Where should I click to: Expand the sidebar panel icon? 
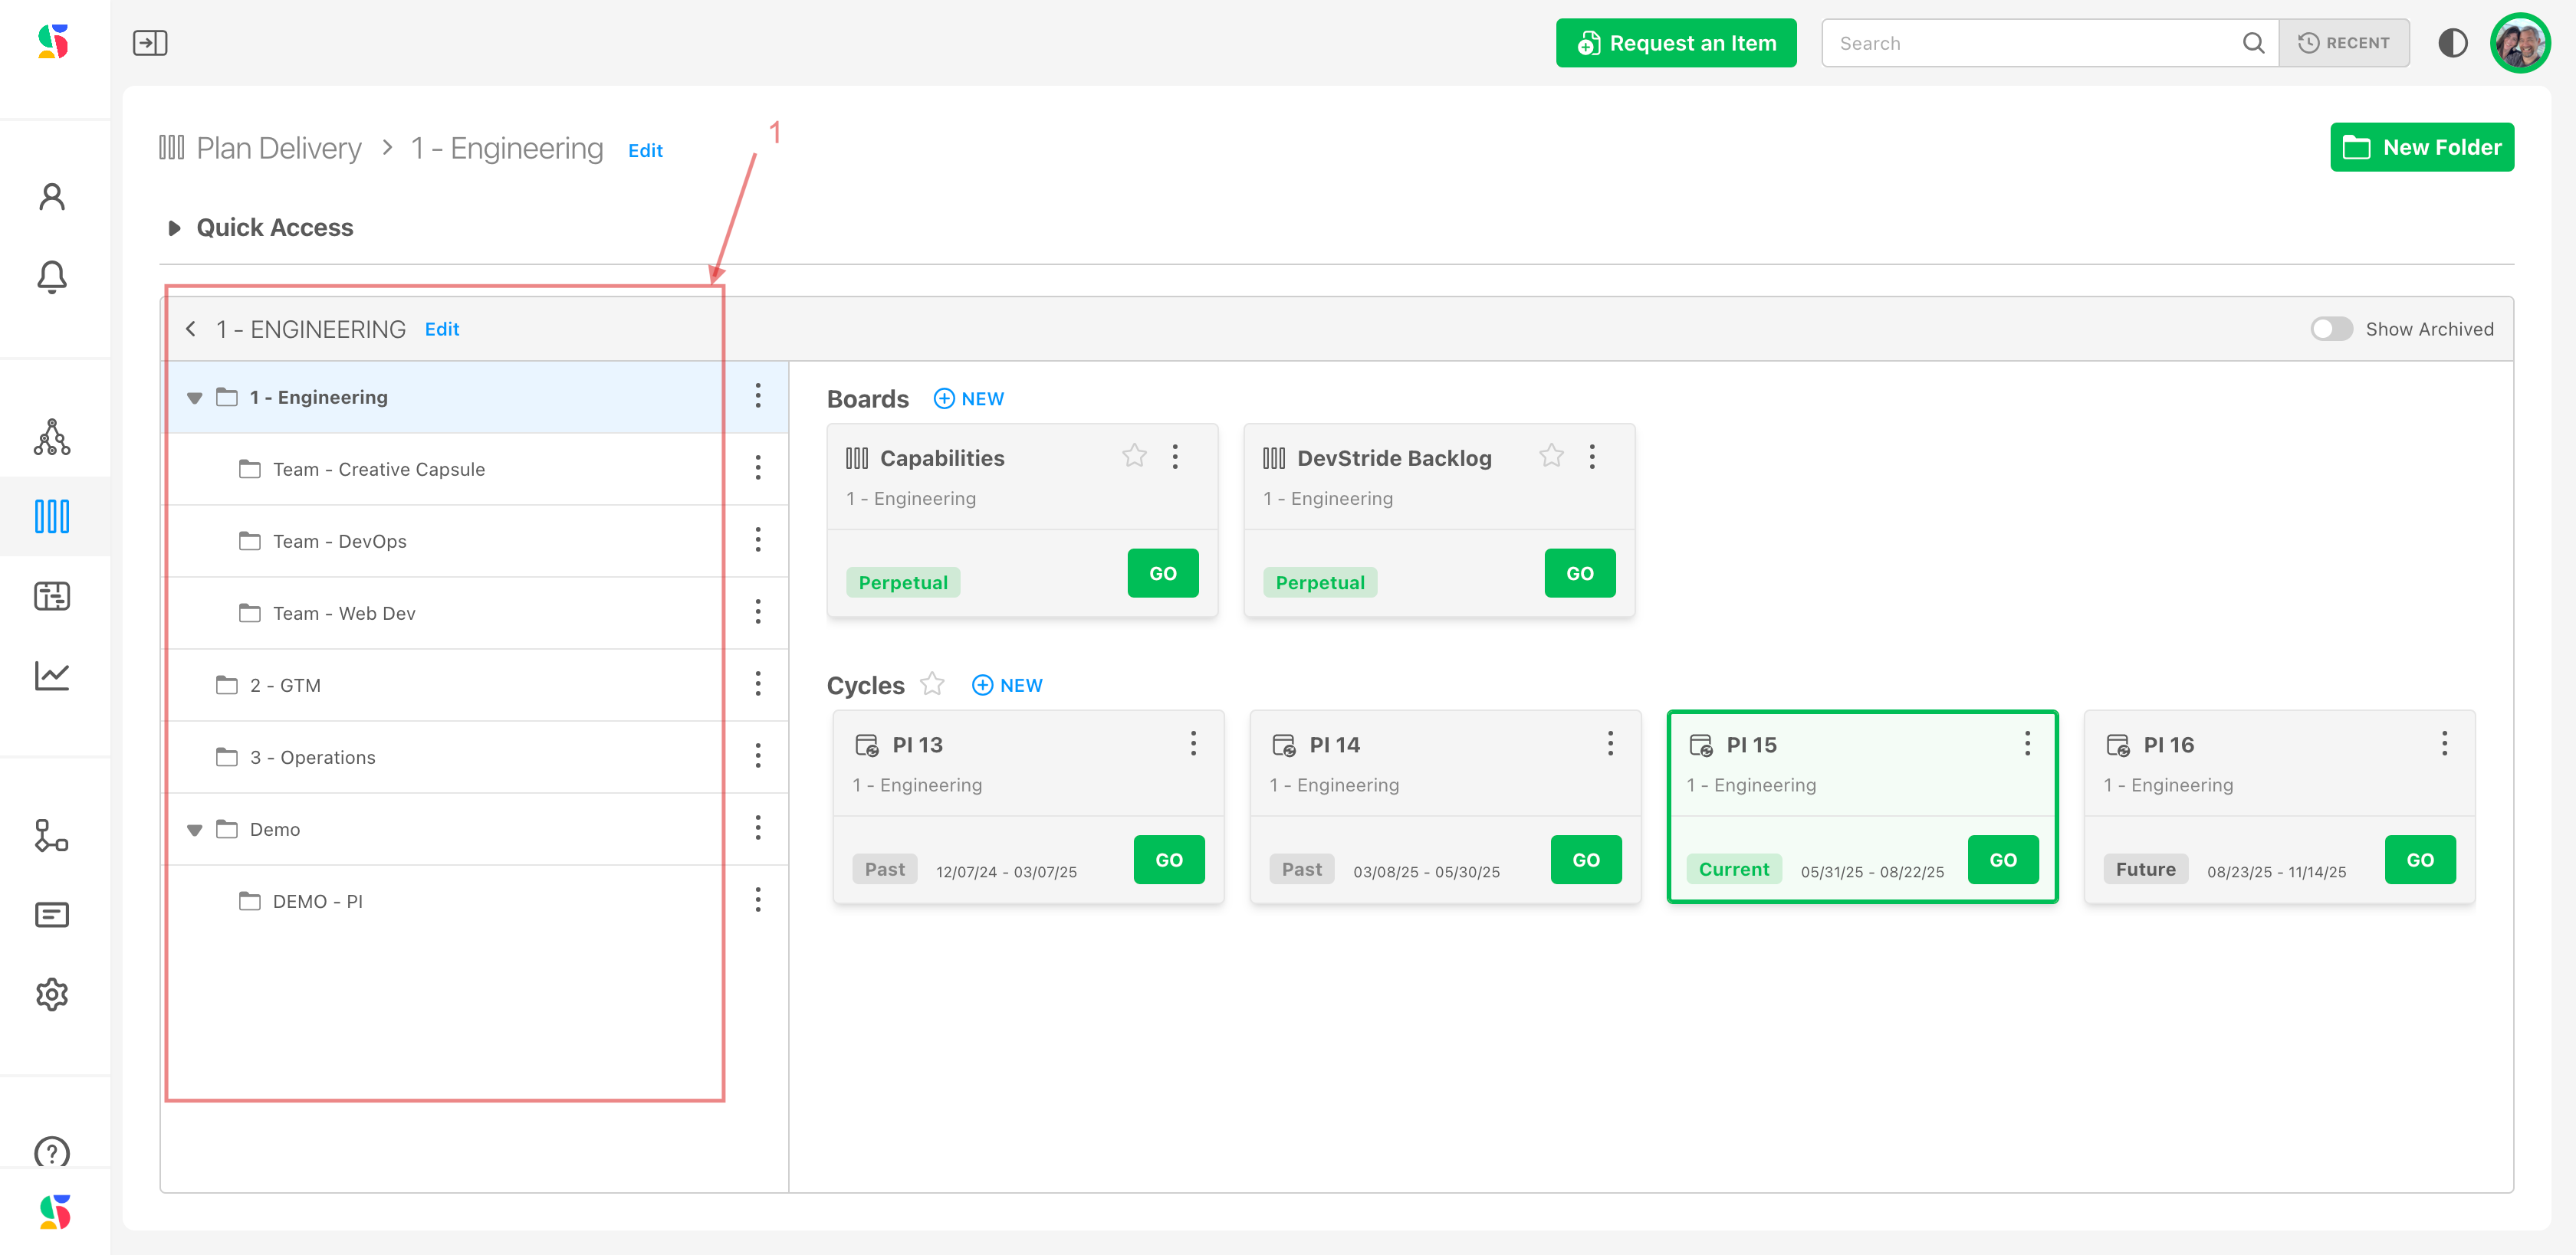(150, 43)
